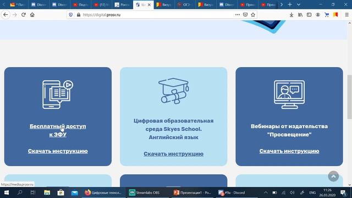Click the graduation cap and diploma icon
Screen dimensions: 352x198
[x=174, y=91]
